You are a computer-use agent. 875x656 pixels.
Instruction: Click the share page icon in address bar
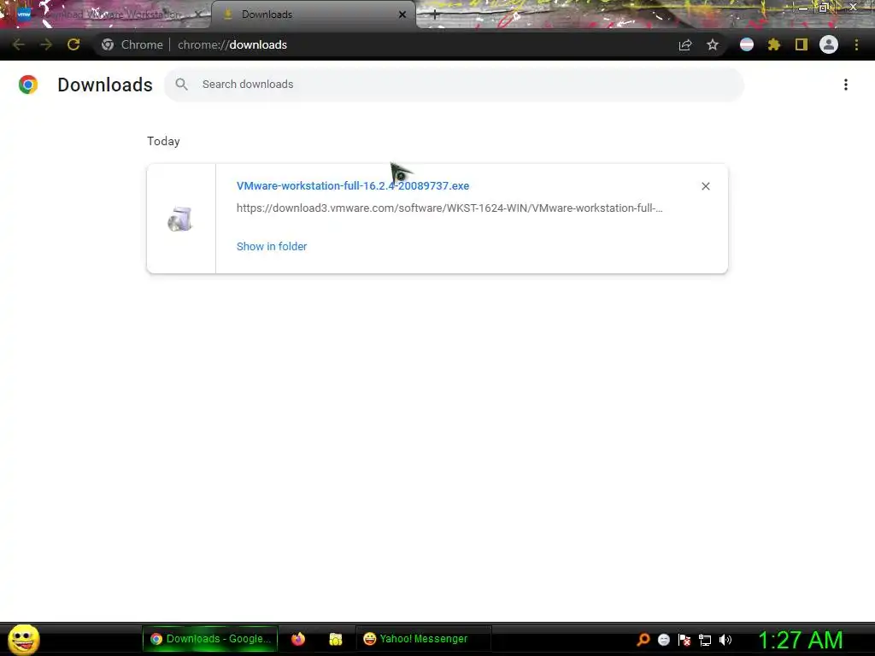pyautogui.click(x=685, y=44)
